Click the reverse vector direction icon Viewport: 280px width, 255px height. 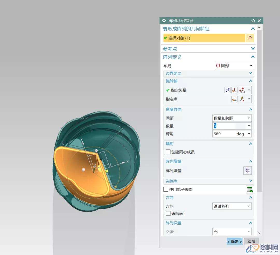(x=227, y=90)
